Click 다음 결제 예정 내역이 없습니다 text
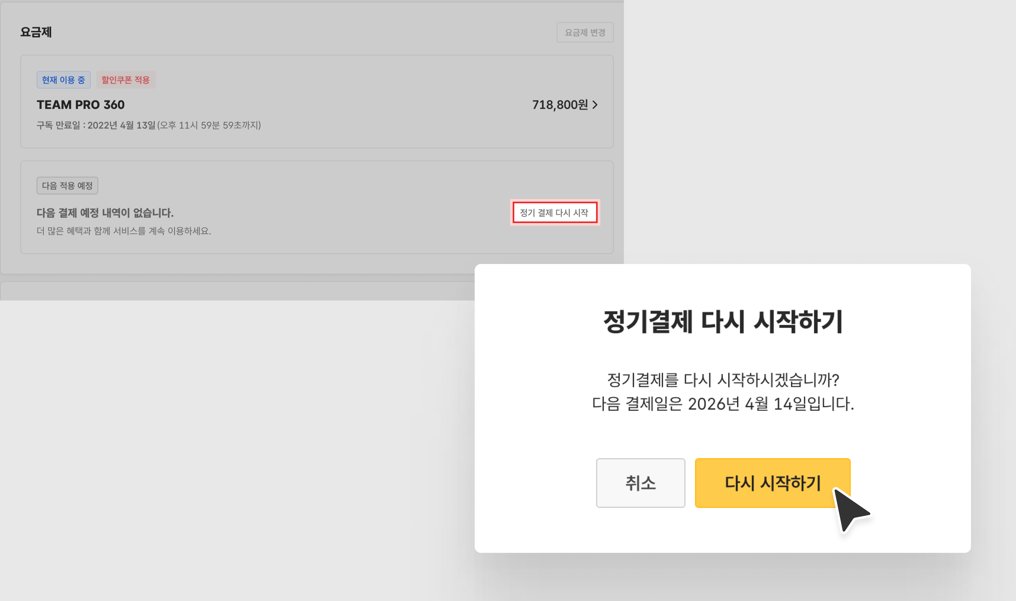 pyautogui.click(x=105, y=213)
